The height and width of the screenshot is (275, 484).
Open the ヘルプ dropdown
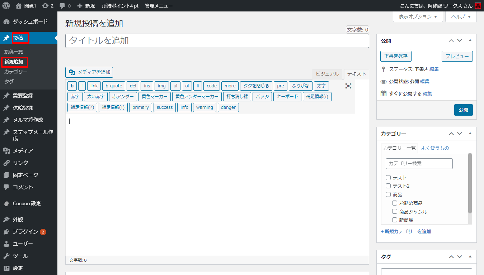click(461, 16)
